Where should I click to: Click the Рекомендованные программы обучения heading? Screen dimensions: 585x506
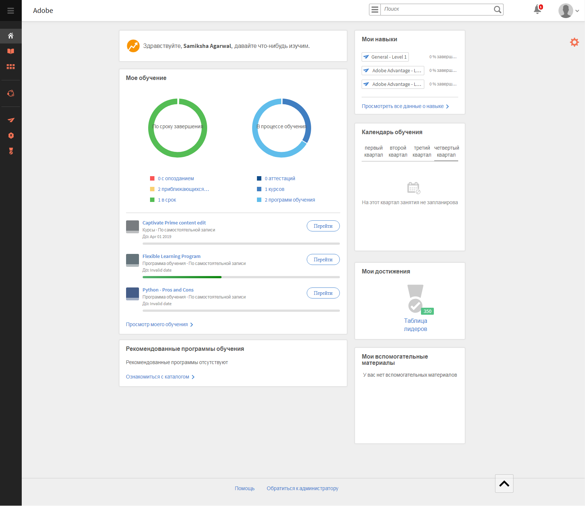coord(185,349)
